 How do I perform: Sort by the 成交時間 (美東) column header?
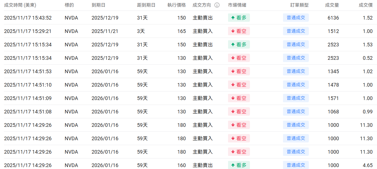point(20,5)
